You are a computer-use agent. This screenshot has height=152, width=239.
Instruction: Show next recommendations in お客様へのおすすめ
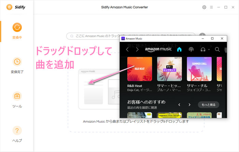tap(189, 105)
